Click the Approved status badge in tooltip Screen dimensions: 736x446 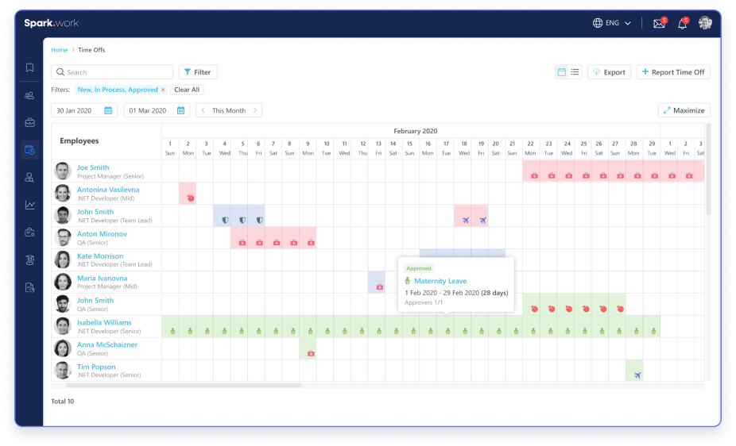(419, 268)
